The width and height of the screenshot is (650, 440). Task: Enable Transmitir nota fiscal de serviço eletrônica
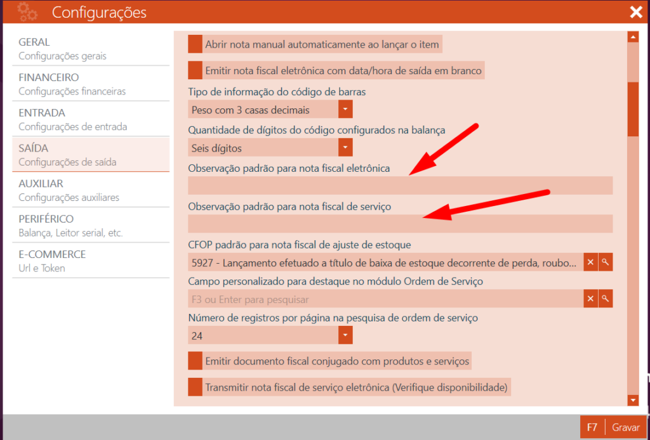pos(195,387)
